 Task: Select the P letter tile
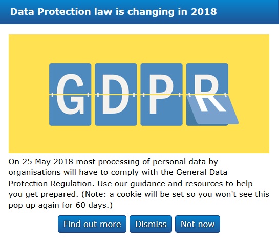point(161,95)
